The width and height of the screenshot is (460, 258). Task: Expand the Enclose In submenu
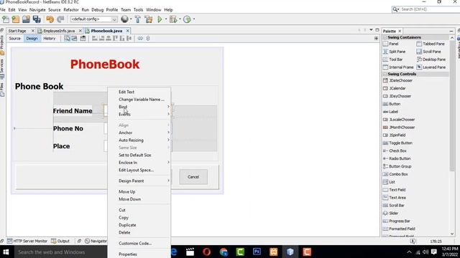(139, 163)
